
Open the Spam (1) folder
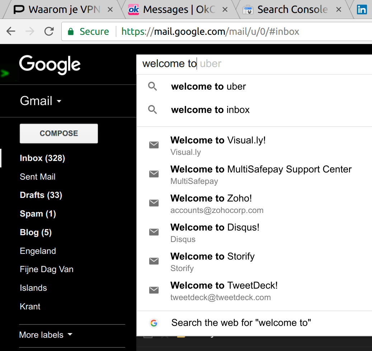click(38, 214)
